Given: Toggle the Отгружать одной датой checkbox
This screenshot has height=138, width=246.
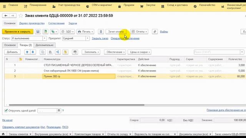Looking at the screenshot, I should pyautogui.click(x=6, y=111).
